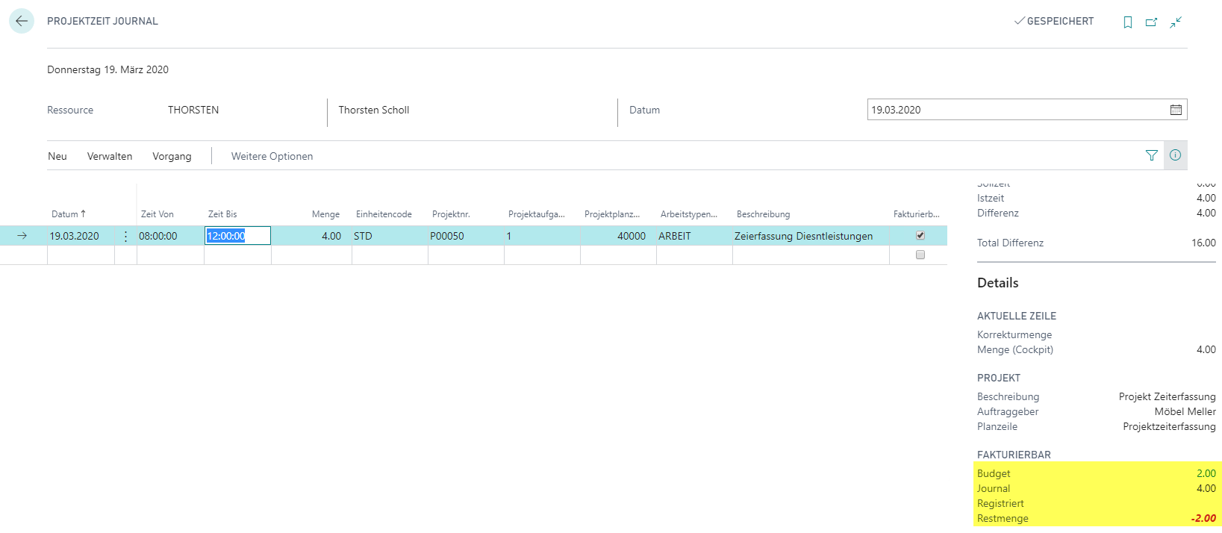The image size is (1222, 533).
Task: Click the Projektaufgabe column header
Action: pyautogui.click(x=537, y=214)
